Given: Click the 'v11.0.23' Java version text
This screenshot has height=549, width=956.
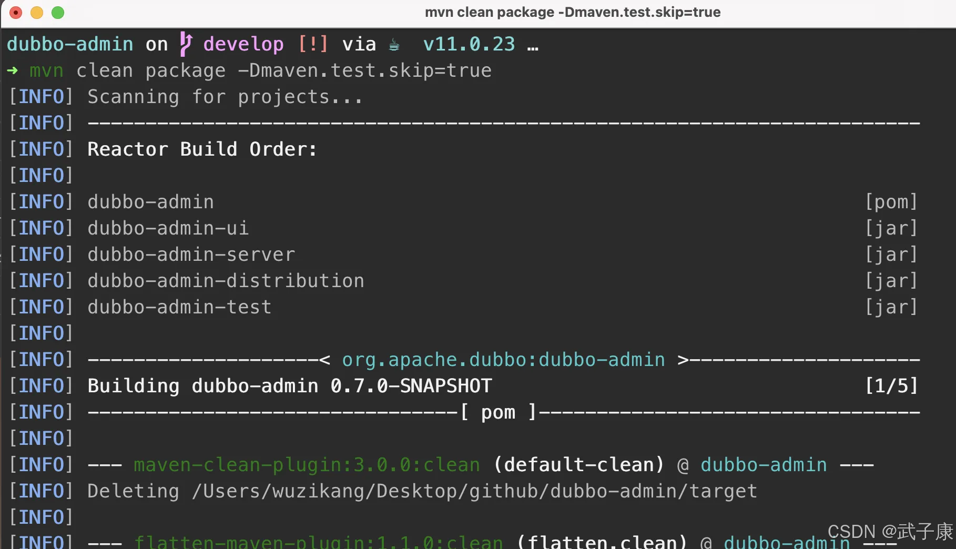Looking at the screenshot, I should point(469,44).
